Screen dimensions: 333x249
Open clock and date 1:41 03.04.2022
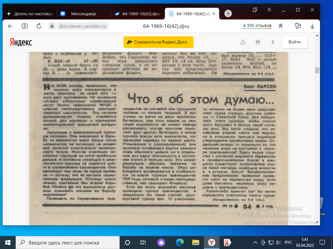305,243
